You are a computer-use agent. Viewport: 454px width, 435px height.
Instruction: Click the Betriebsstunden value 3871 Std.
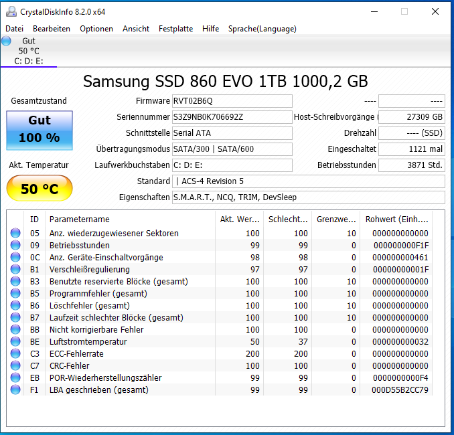coord(412,165)
